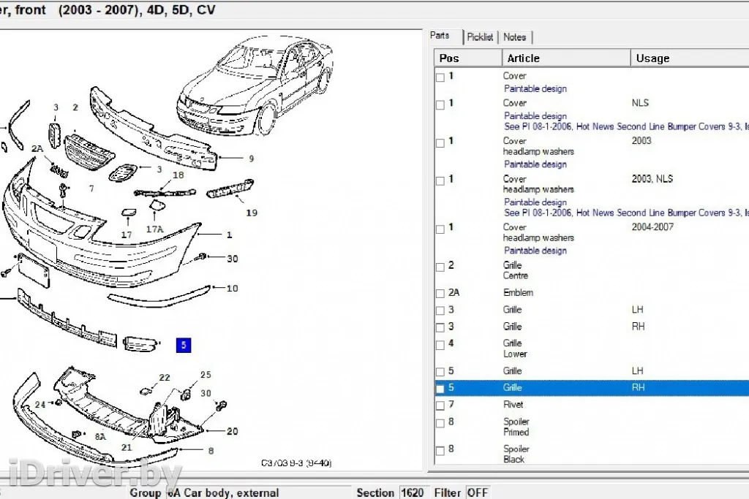Tick the checkbox for the first Cover row
This screenshot has width=749, height=499.
(x=440, y=77)
